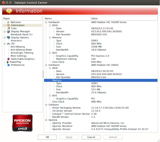Collapse the Display Options tree node
This screenshot has width=160, height=142.
tap(4, 38)
